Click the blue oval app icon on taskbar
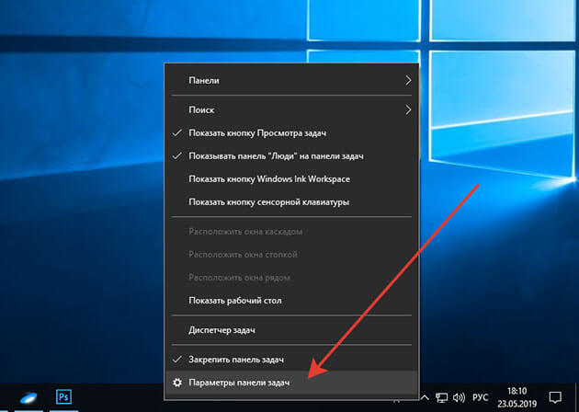579x412 pixels. [x=28, y=398]
